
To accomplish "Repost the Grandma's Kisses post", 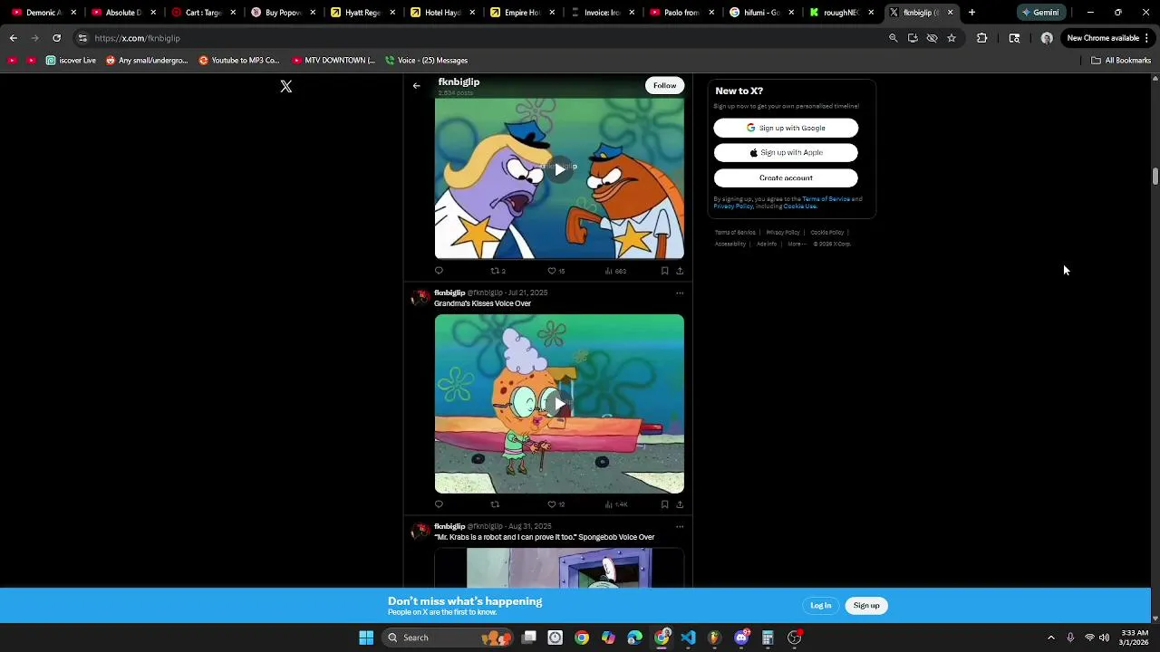I will coord(495,504).
